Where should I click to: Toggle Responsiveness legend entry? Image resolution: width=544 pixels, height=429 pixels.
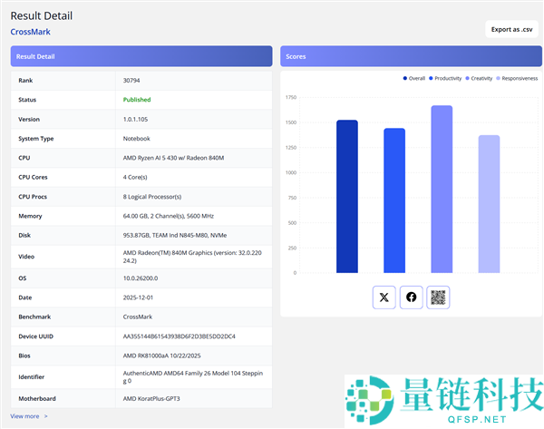(517, 79)
